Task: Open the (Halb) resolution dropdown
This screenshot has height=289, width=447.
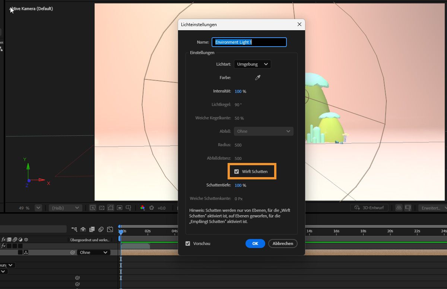Action: click(x=65, y=208)
